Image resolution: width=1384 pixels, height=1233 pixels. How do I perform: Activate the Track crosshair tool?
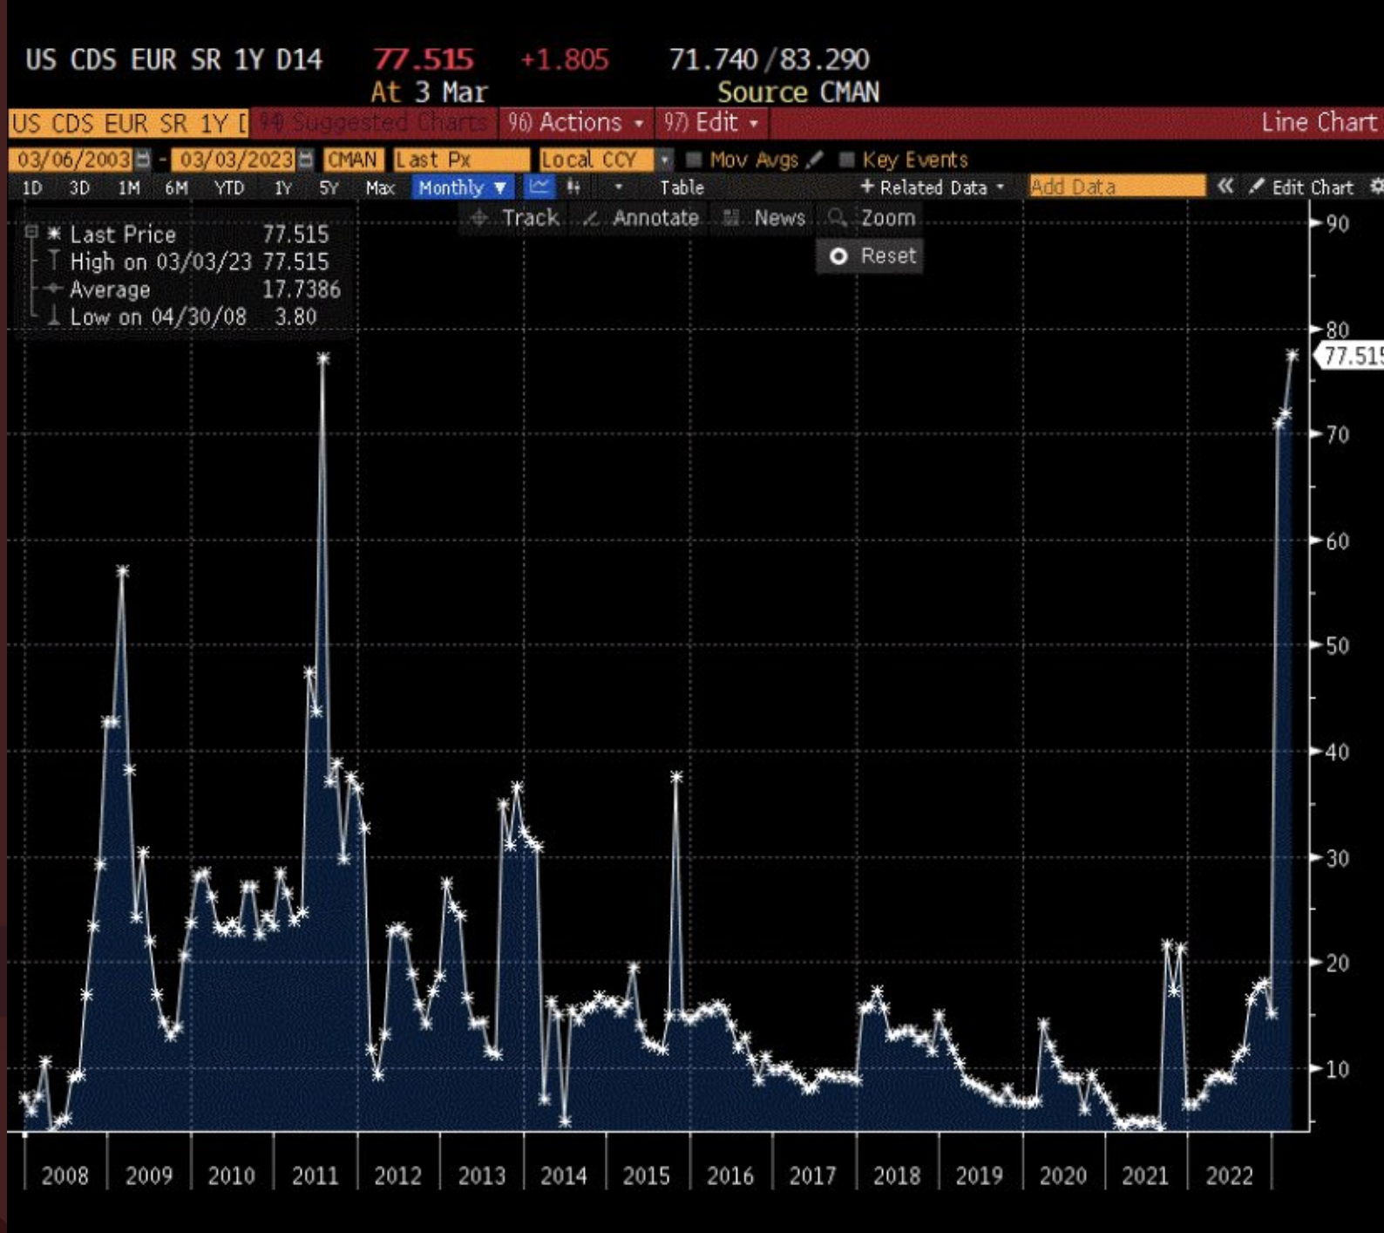point(515,218)
